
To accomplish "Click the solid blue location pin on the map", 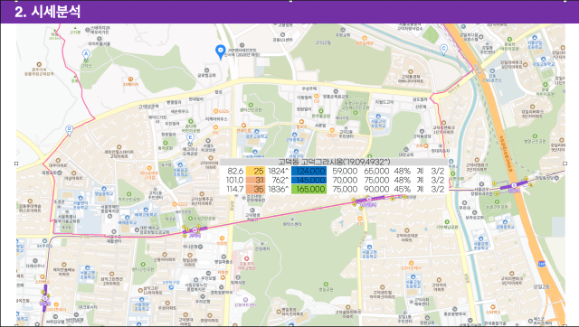I will [x=221, y=51].
